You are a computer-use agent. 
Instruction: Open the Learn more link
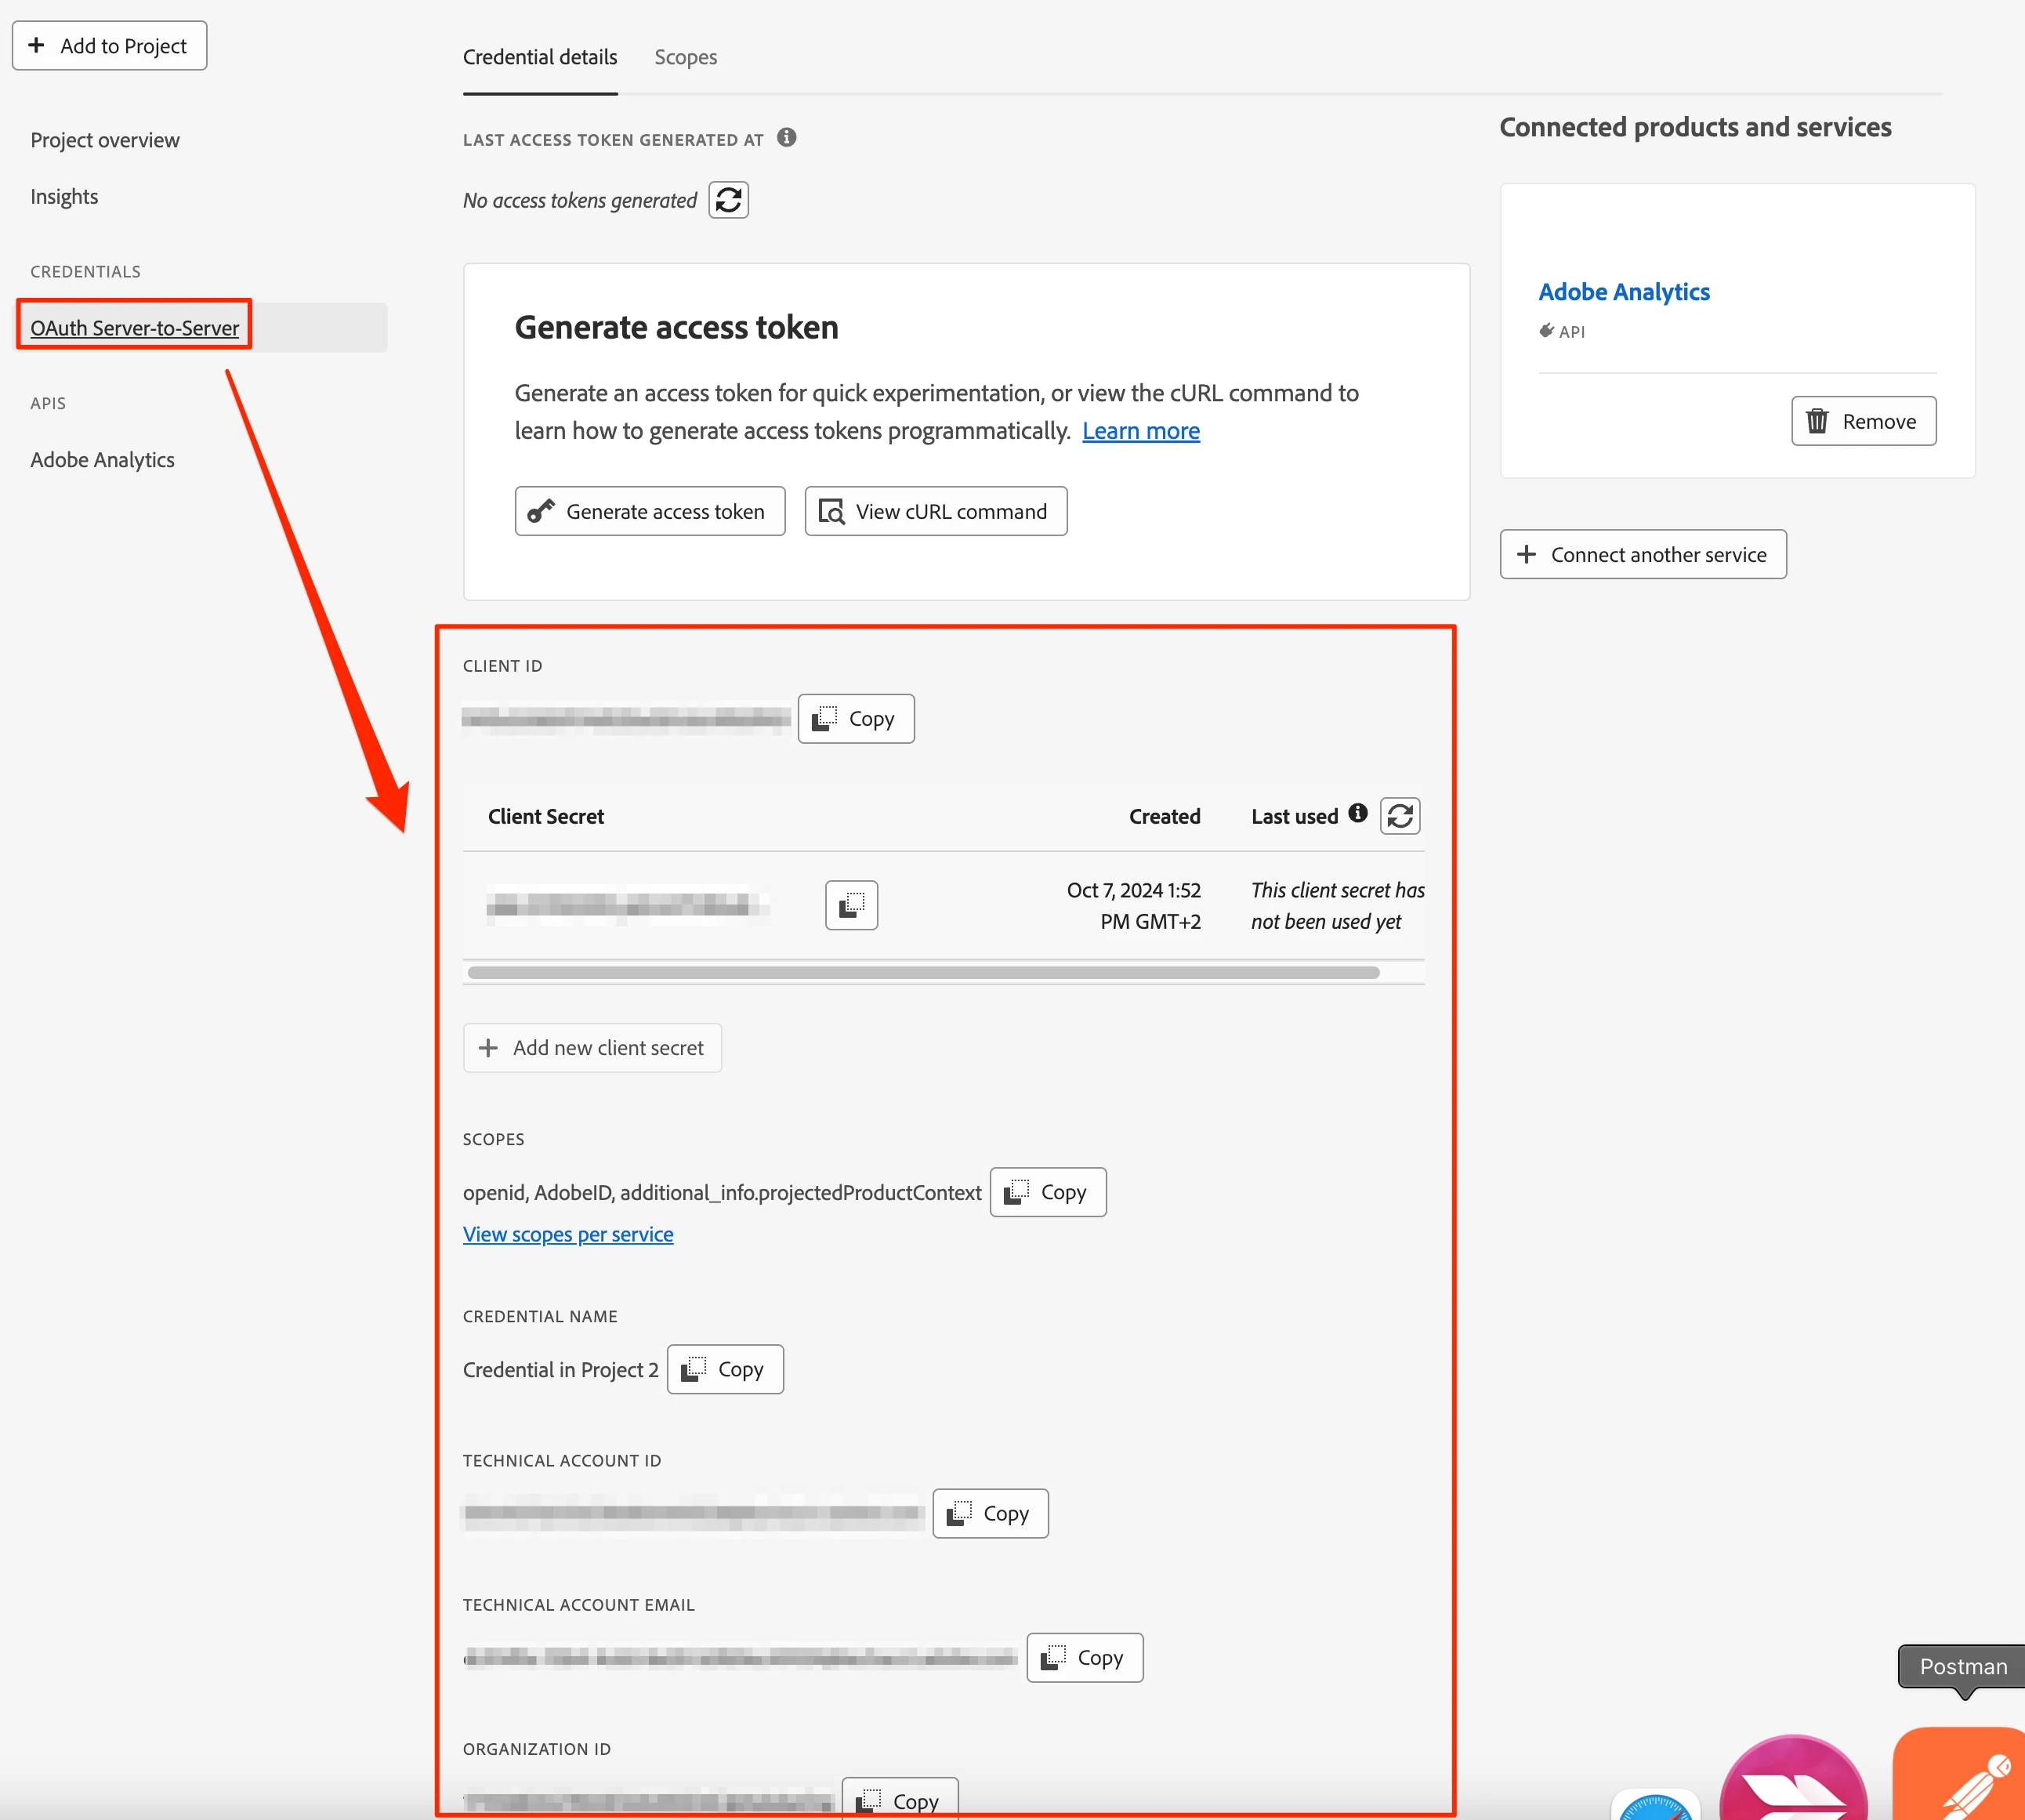[x=1140, y=431]
